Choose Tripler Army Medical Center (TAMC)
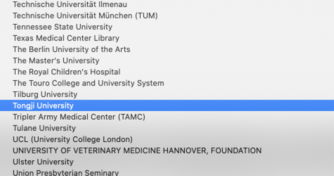The width and height of the screenshot is (334, 176). 167,117
